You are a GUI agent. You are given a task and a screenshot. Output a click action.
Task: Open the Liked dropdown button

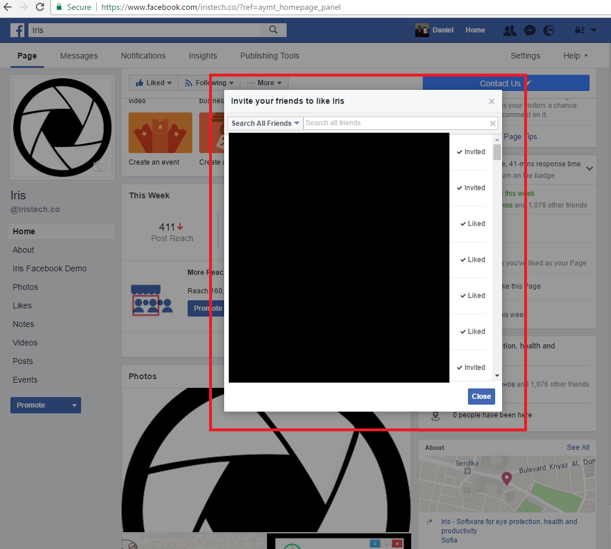click(153, 83)
